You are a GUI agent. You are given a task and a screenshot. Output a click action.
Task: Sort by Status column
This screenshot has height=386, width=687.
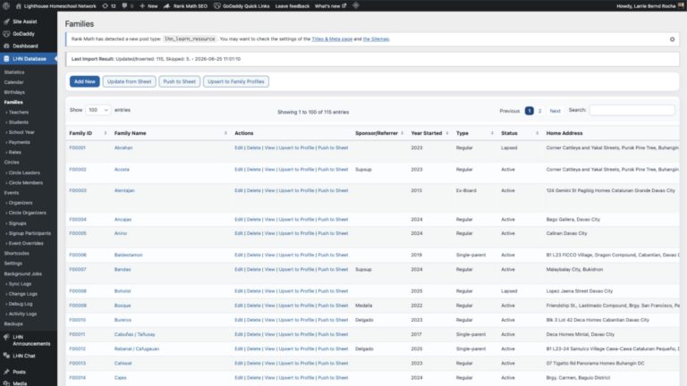520,133
